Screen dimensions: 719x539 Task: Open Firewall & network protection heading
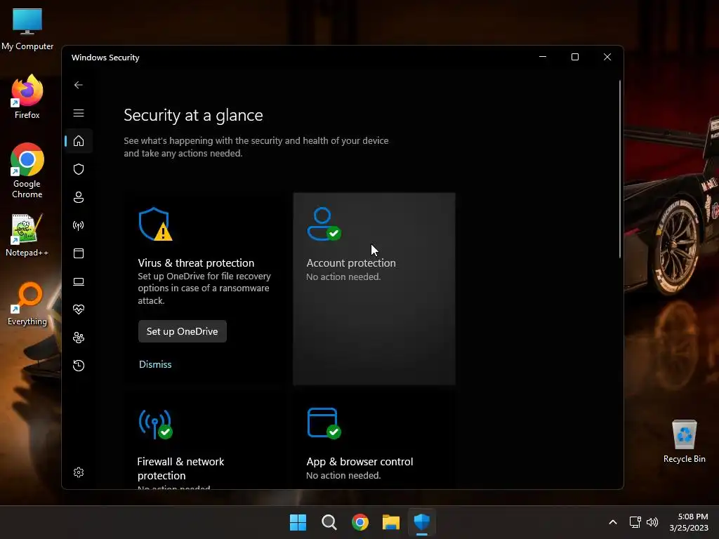click(180, 468)
